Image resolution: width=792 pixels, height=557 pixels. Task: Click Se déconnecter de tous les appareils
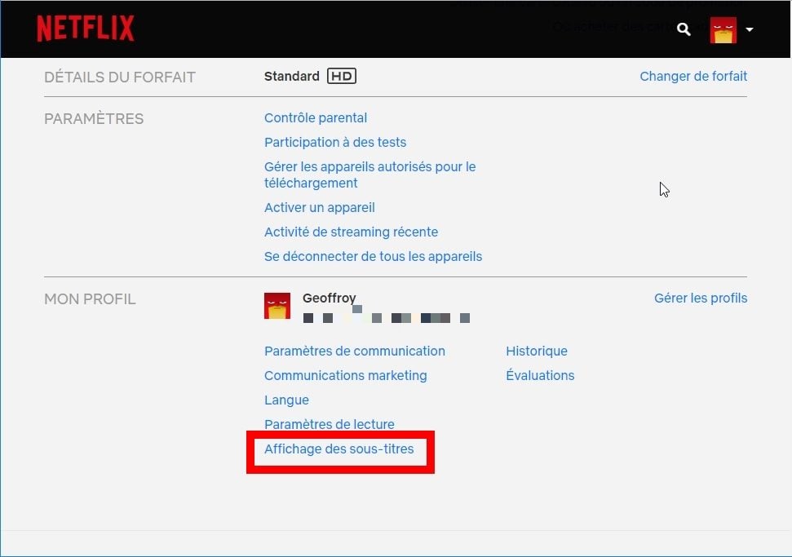(x=374, y=257)
